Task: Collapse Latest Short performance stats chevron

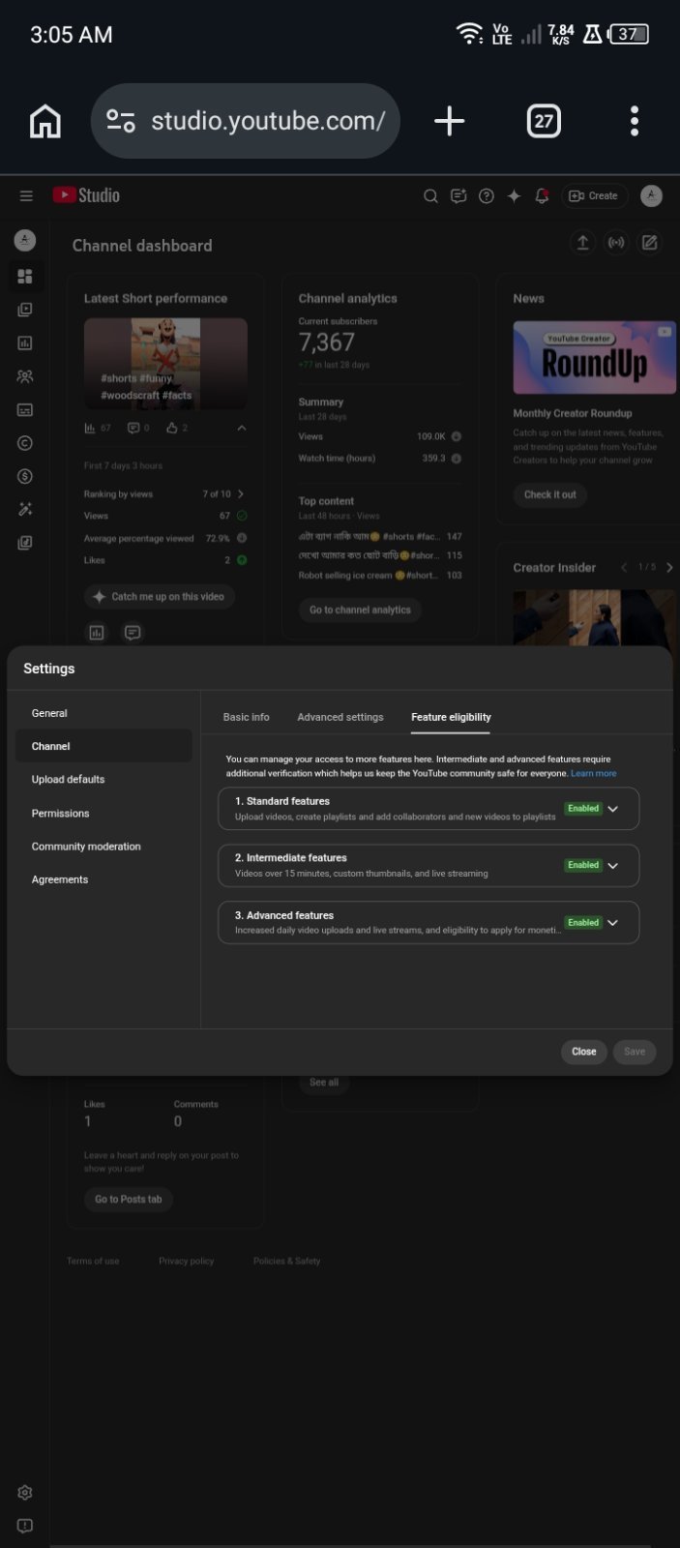Action: pos(242,428)
